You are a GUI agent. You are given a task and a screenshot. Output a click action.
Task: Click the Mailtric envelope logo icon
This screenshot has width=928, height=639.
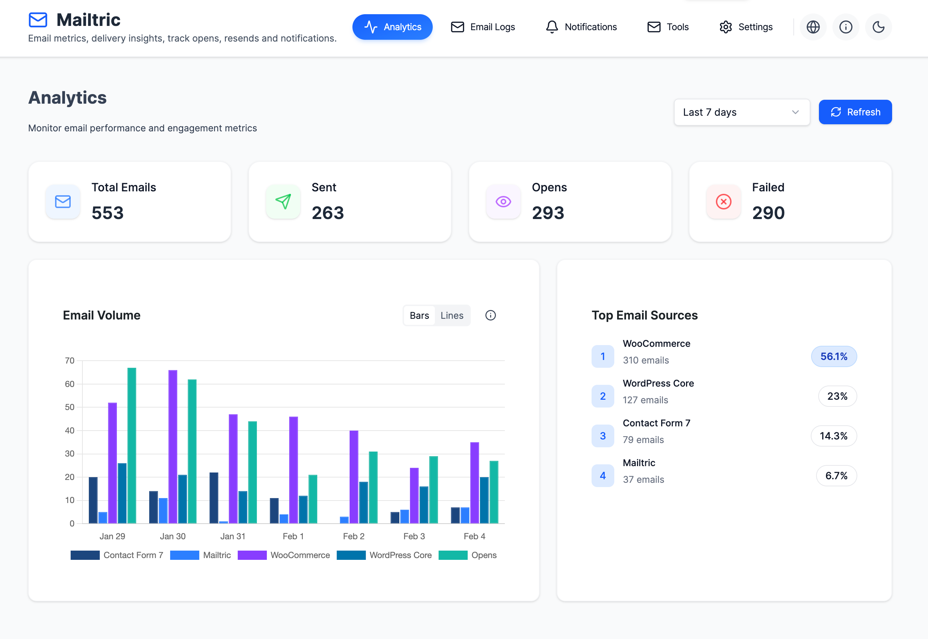click(38, 20)
